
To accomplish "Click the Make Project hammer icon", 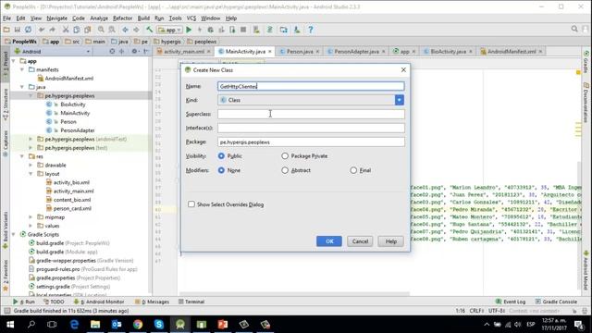I will pos(150,30).
